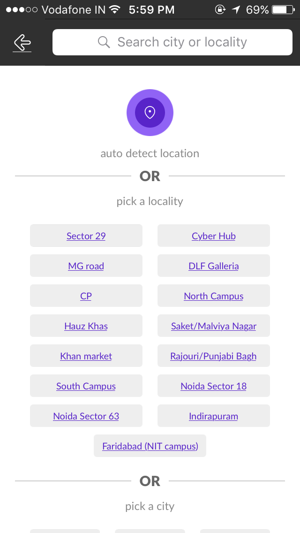Select the Sector 29 locality
The width and height of the screenshot is (300, 533).
[86, 236]
